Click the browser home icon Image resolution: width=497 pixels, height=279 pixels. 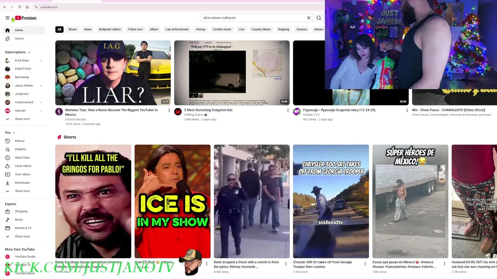27,7
